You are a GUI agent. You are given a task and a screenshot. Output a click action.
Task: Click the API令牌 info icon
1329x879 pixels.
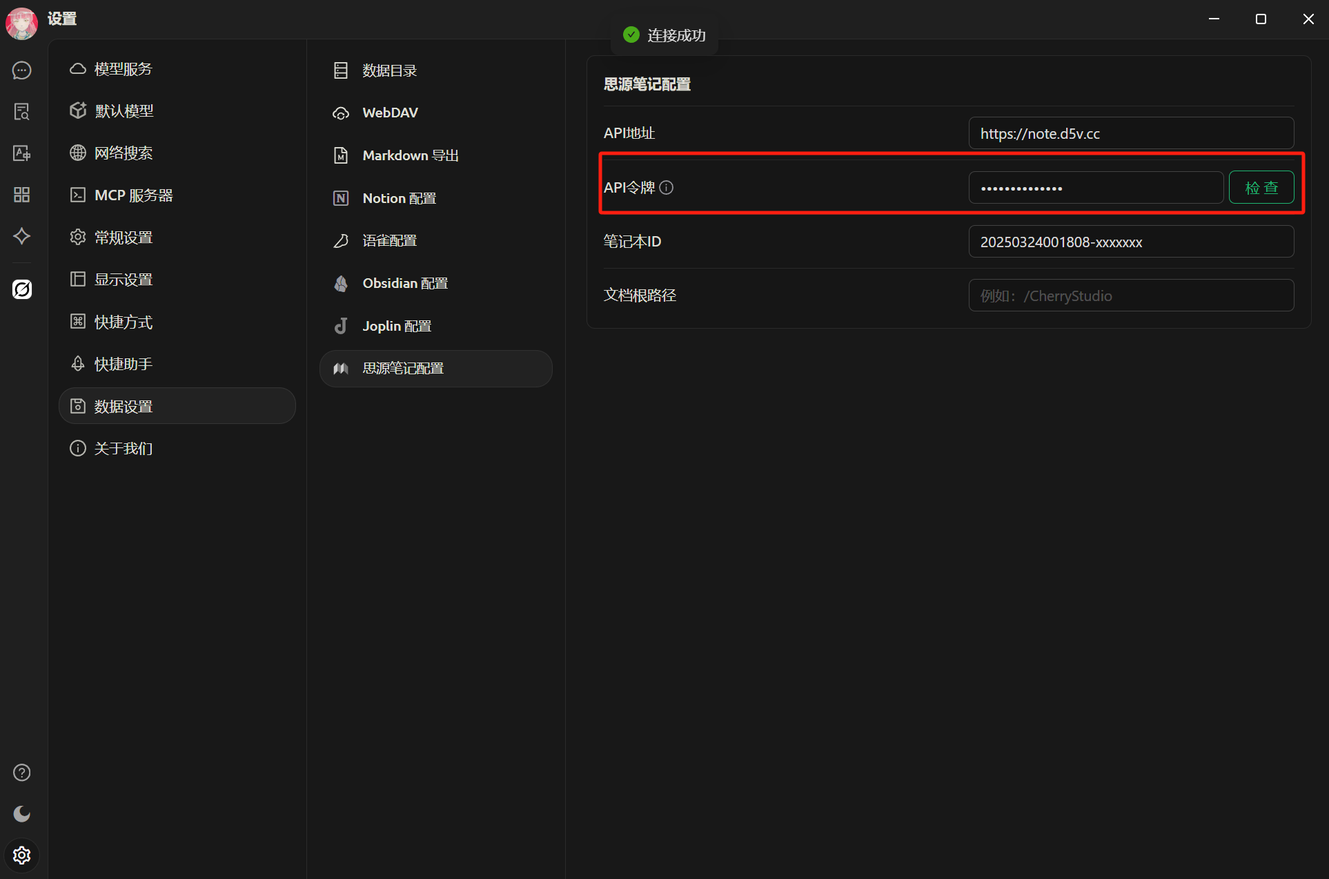point(667,188)
